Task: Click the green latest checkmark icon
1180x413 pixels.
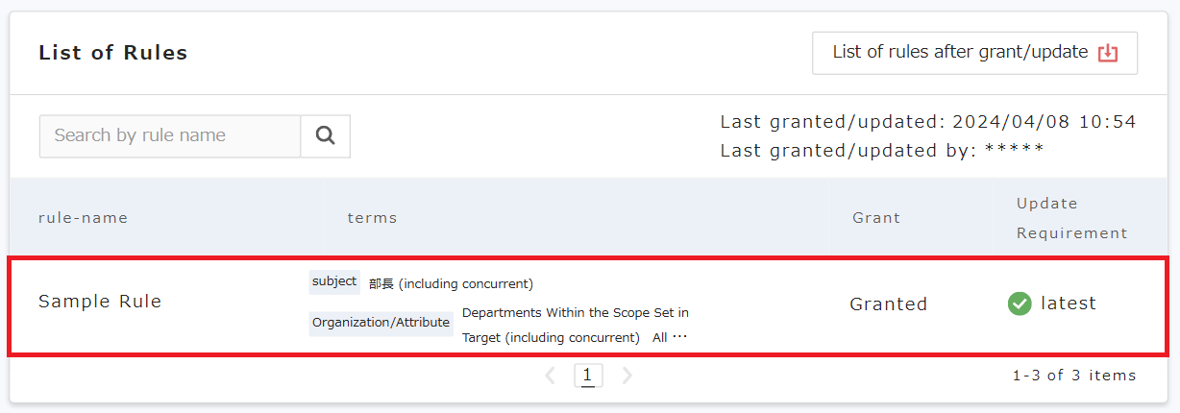Action: (x=1020, y=304)
